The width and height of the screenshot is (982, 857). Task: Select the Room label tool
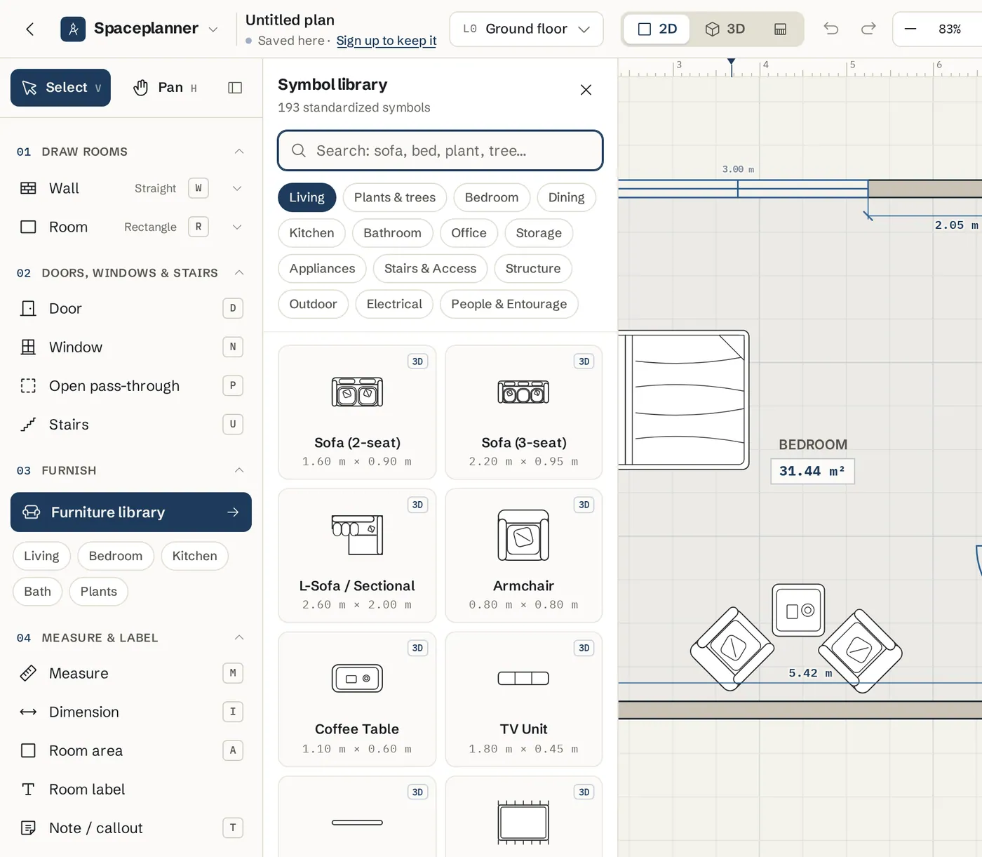[x=131, y=789]
